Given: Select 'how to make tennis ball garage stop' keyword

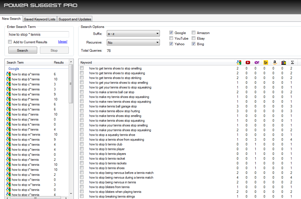Looking at the screenshot, I should pos(113,106).
